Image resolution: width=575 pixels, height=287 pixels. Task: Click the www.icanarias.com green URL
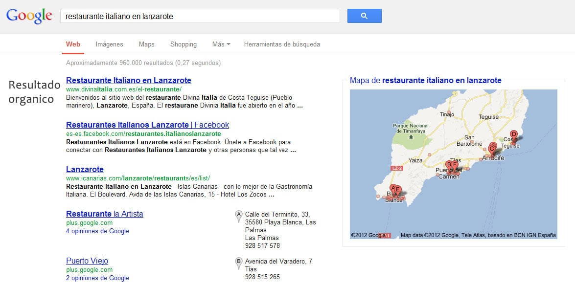tap(138, 178)
